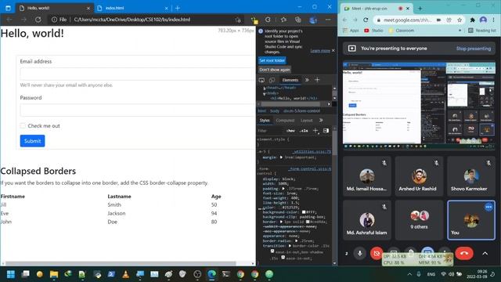Open Chrome profile avatar
Screen dimensions: 501x282
(483, 20)
